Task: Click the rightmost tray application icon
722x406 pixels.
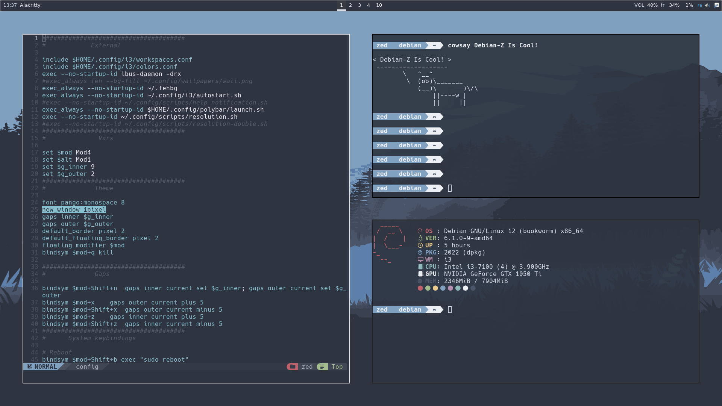Action: (716, 5)
